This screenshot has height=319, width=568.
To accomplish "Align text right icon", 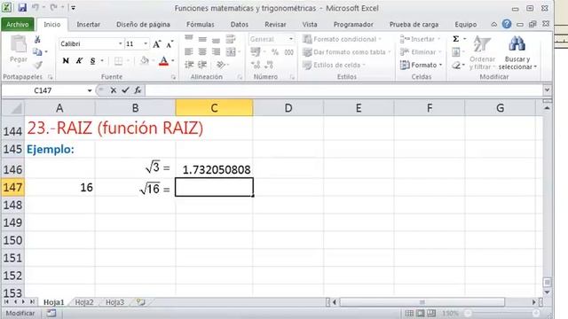I will point(216,52).
